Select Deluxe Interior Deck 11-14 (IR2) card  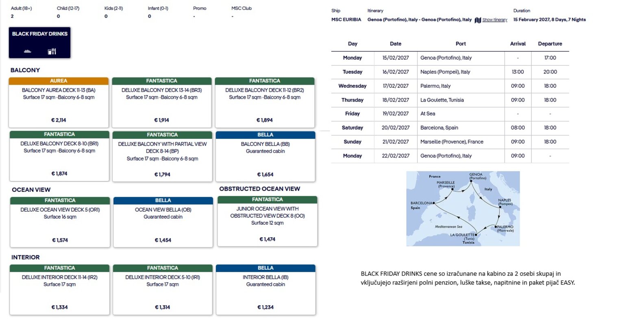tap(59, 290)
